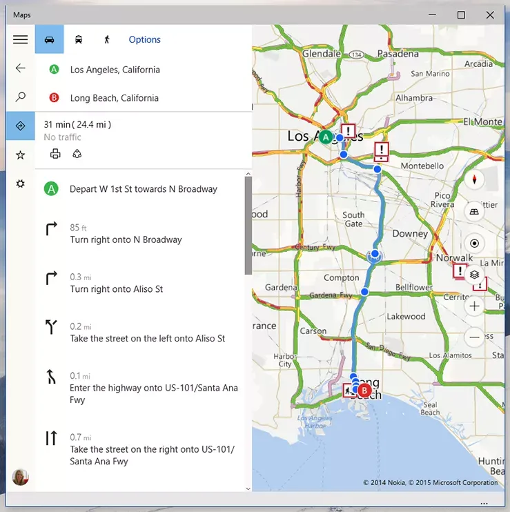Viewport: 510px width, 512px height.
Task: Click the Downey label on map
Action: coord(410,233)
